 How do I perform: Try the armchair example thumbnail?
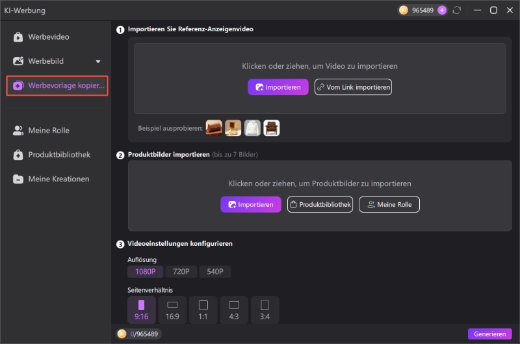tap(272, 128)
